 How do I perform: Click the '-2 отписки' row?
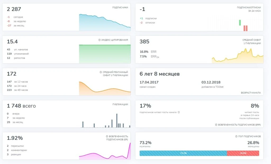147,23
